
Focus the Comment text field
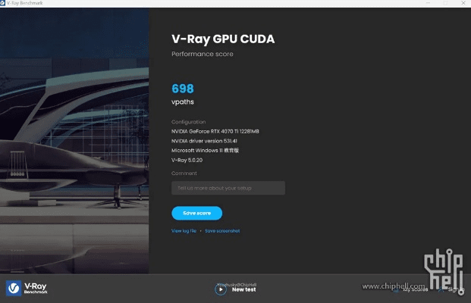(x=228, y=188)
